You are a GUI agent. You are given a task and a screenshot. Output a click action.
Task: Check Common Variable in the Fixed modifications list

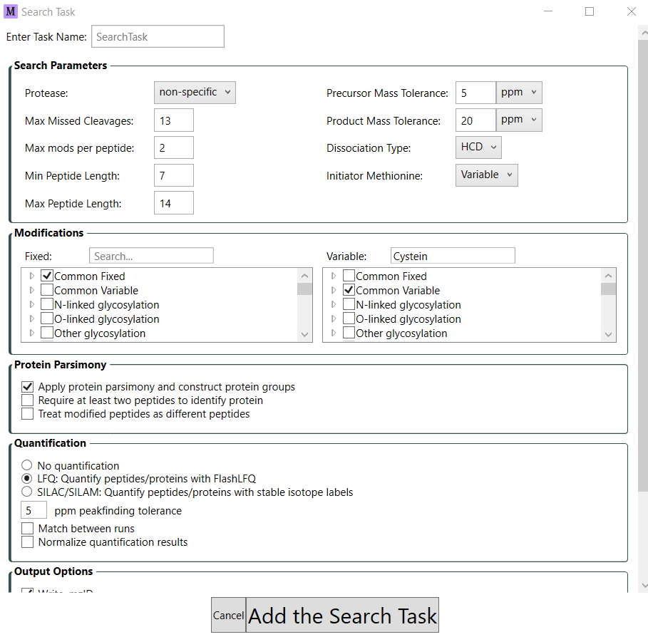tap(46, 290)
